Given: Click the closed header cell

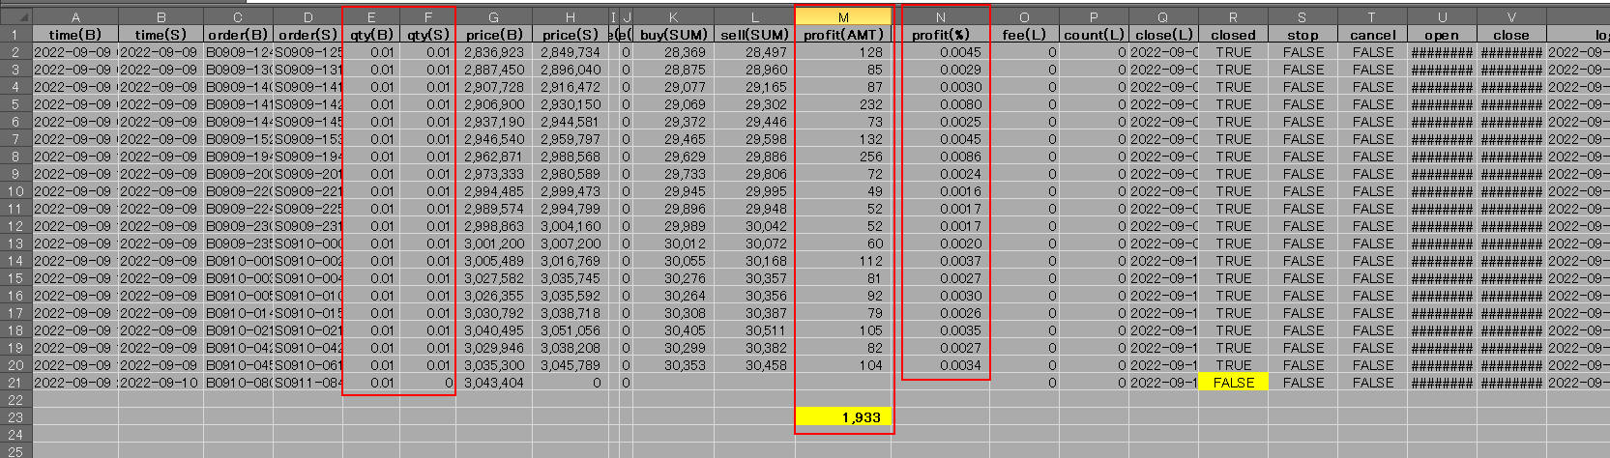Looking at the screenshot, I should click(x=1233, y=35).
